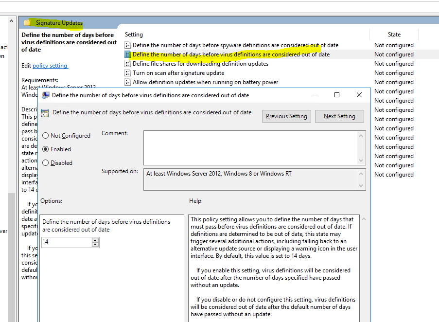Sort the list by the State column header
Screen dimensions: 439x322
pos(394,34)
